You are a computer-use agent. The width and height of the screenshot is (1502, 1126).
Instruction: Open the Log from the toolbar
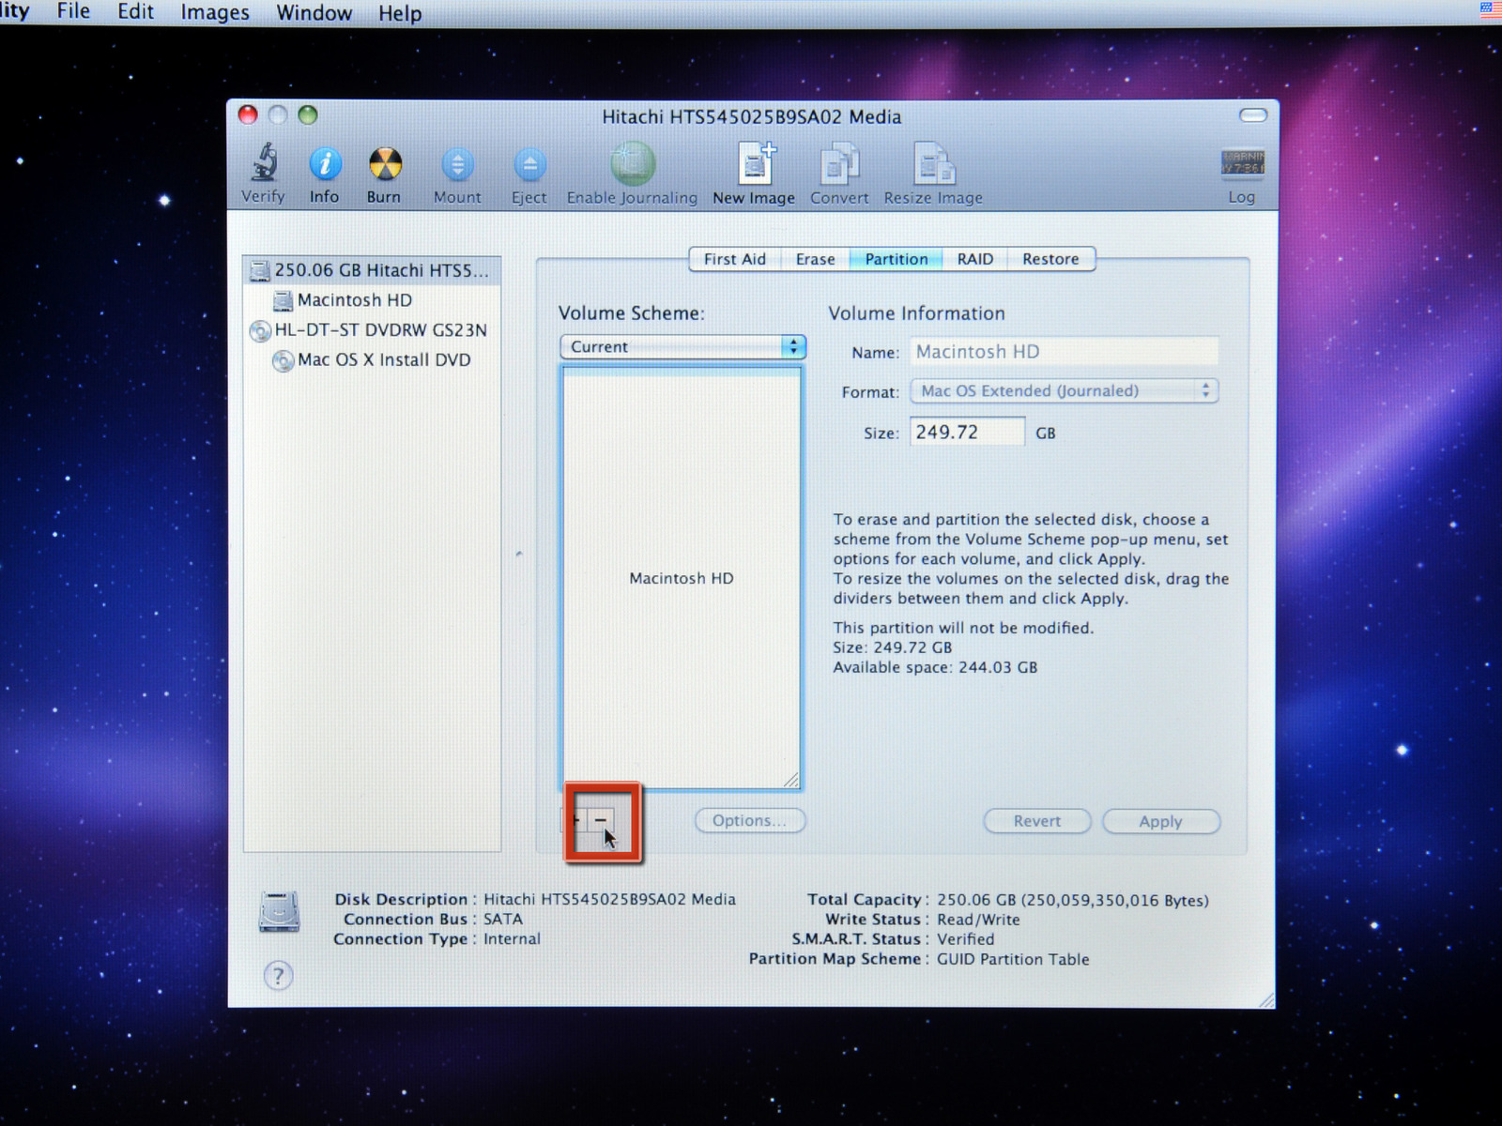point(1242,163)
